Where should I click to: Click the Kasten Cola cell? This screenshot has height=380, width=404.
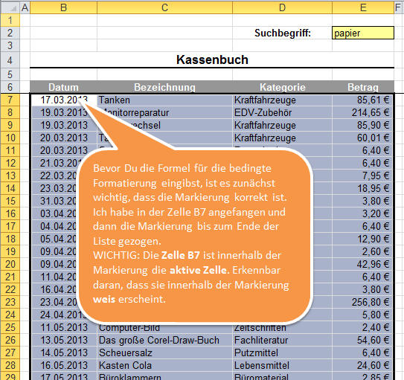tap(164, 365)
